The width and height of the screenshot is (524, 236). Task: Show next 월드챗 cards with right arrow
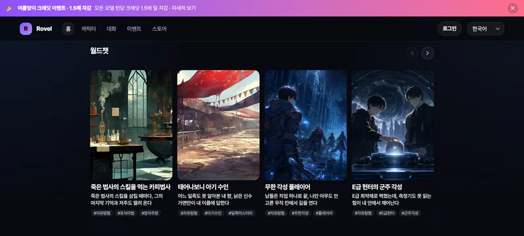point(428,53)
